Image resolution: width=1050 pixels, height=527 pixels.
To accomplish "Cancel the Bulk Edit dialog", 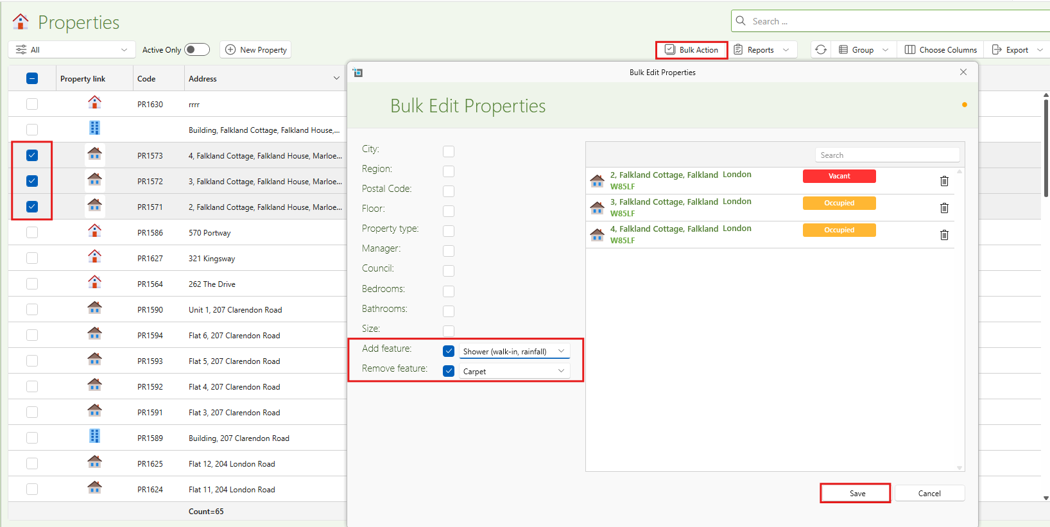I will tap(930, 493).
